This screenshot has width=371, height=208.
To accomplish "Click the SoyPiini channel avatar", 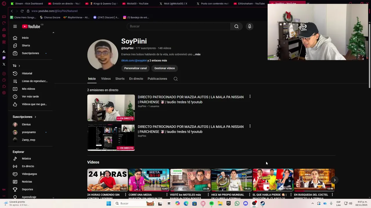I will [103, 55].
